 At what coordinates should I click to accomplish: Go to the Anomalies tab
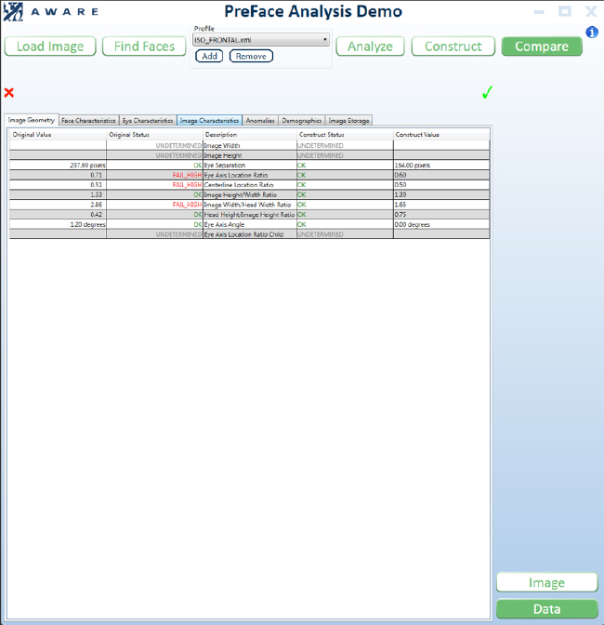pyautogui.click(x=260, y=120)
